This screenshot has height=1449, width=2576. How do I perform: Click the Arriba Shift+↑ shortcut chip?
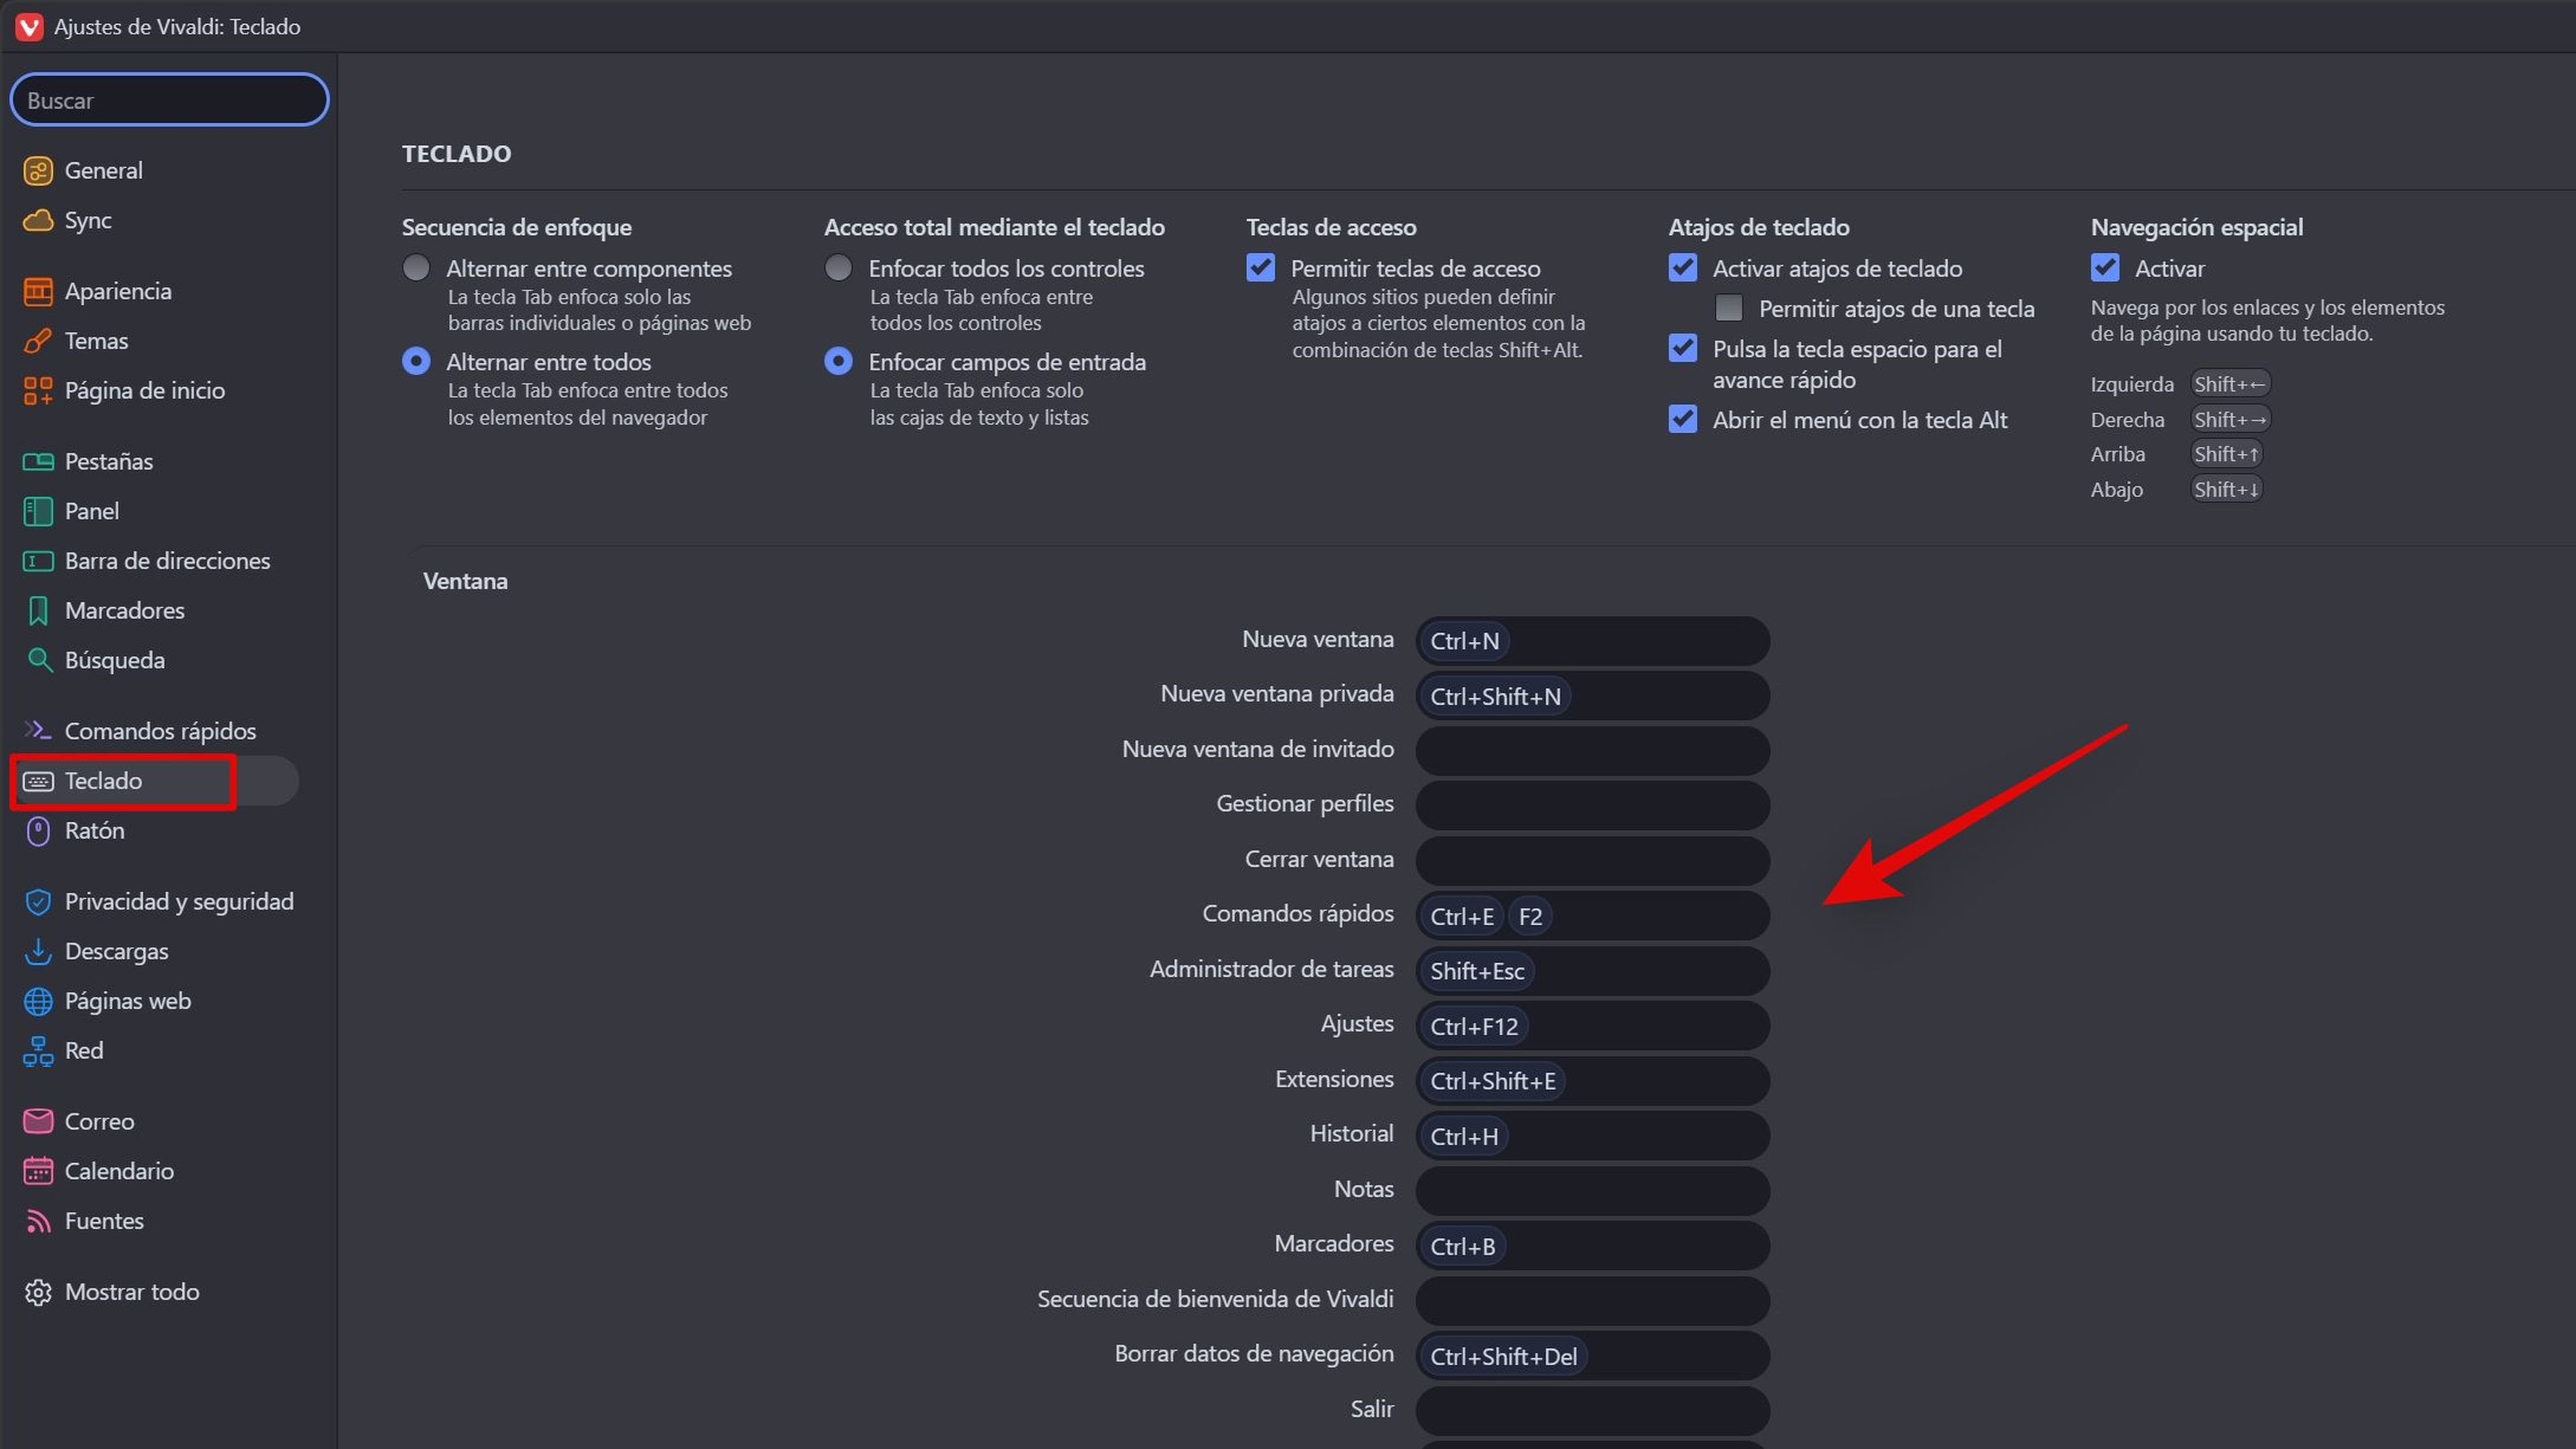2226,454
